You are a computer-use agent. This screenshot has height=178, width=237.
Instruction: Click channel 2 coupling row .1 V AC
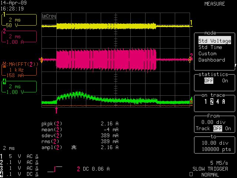(x=19, y=162)
